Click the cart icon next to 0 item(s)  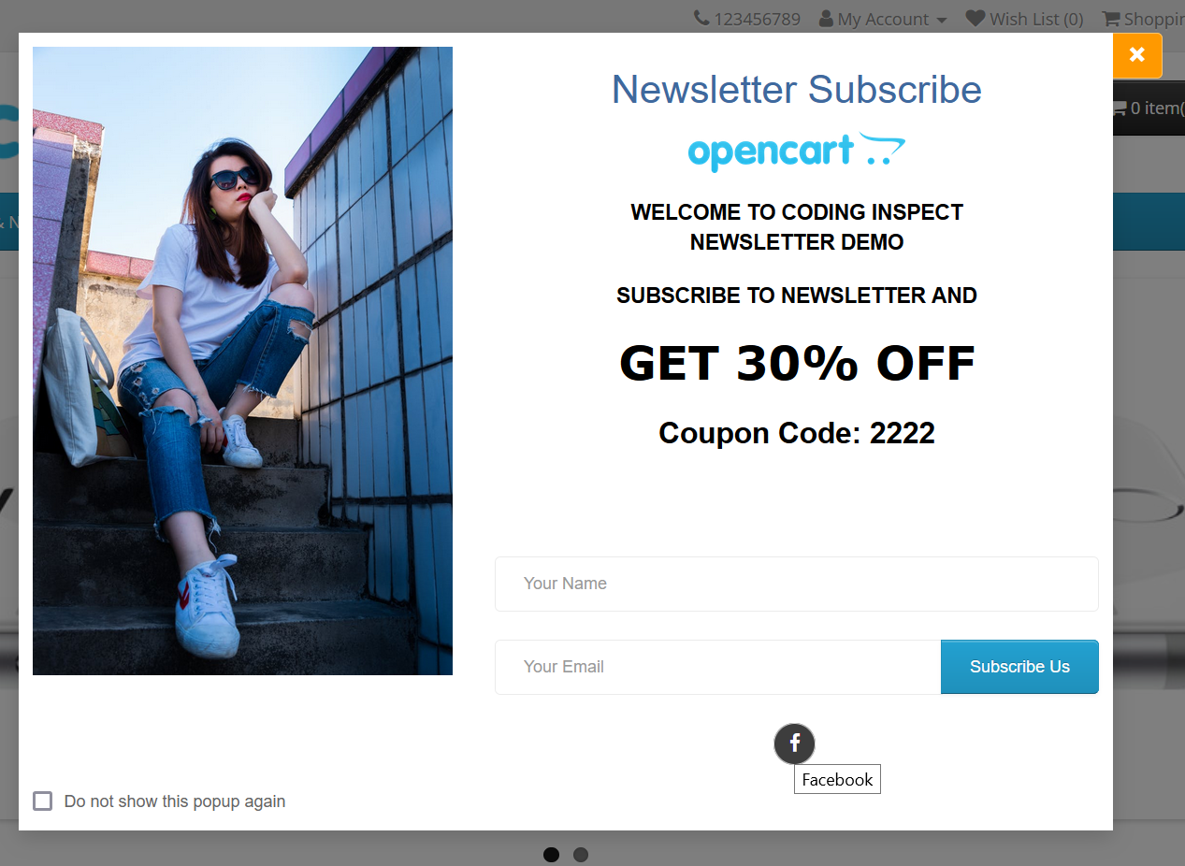tap(1119, 108)
